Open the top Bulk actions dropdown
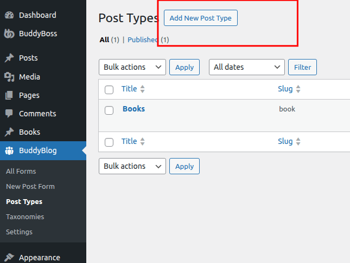Image resolution: width=350 pixels, height=263 pixels. pyautogui.click(x=132, y=67)
